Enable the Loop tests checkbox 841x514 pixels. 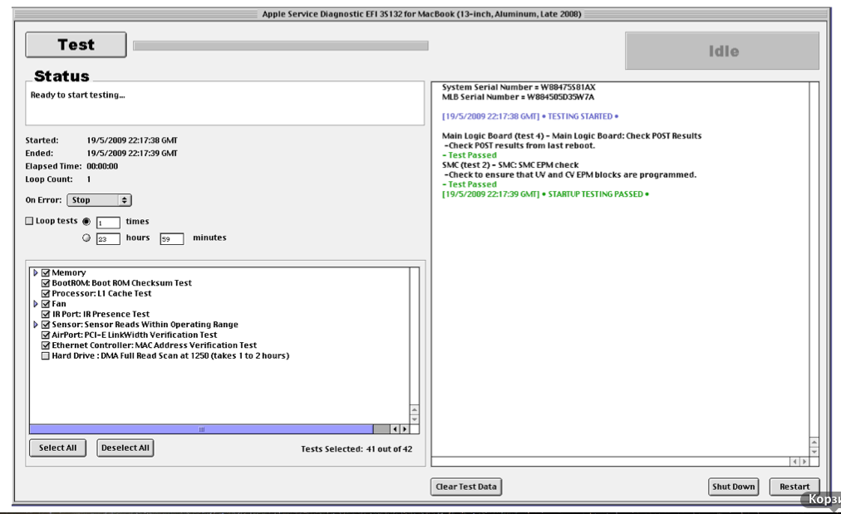pyautogui.click(x=29, y=221)
